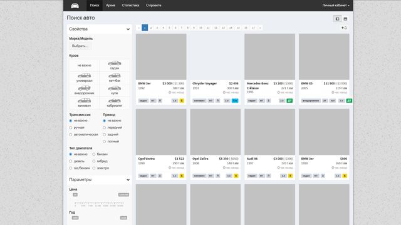
Task: Open the Opel Vectra listing photo
Action: point(161,132)
